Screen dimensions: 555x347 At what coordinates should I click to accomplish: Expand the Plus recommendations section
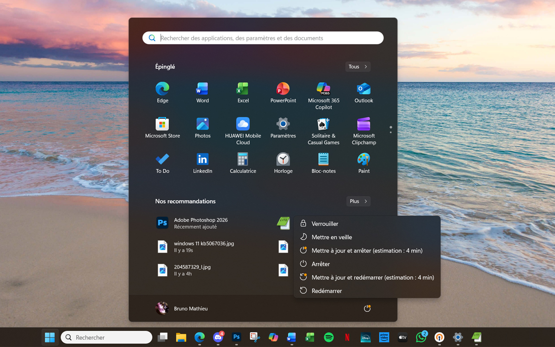[358, 201]
